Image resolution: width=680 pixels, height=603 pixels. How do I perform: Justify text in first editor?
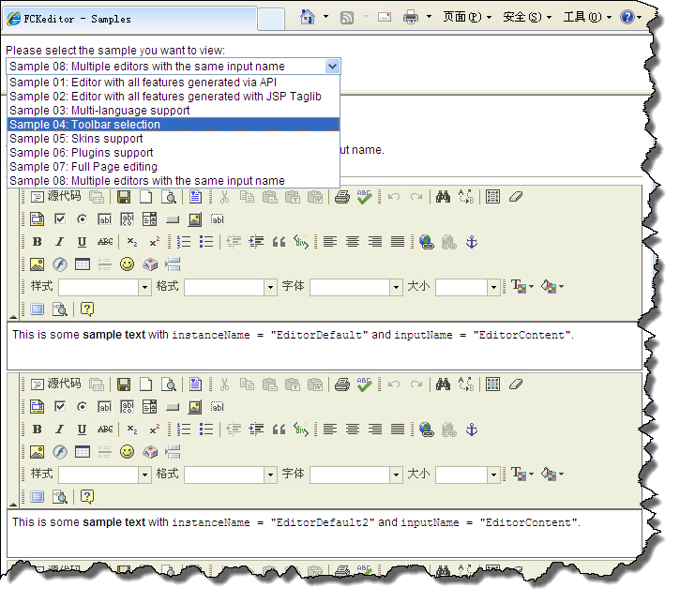tap(398, 242)
